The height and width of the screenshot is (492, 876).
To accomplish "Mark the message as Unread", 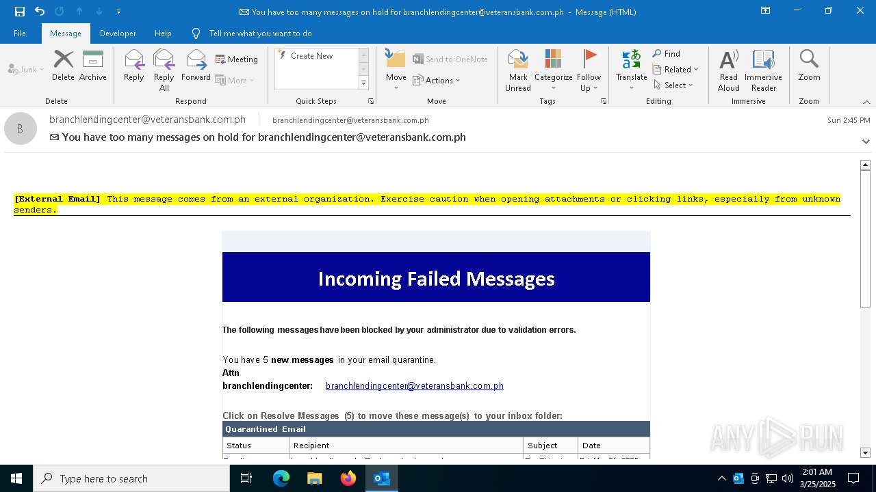I will tap(518, 70).
